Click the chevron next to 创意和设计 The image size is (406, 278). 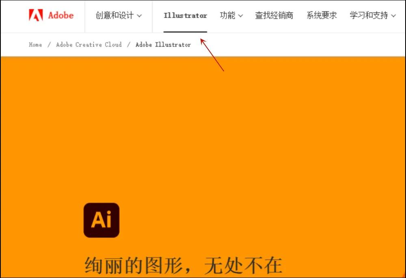click(140, 15)
